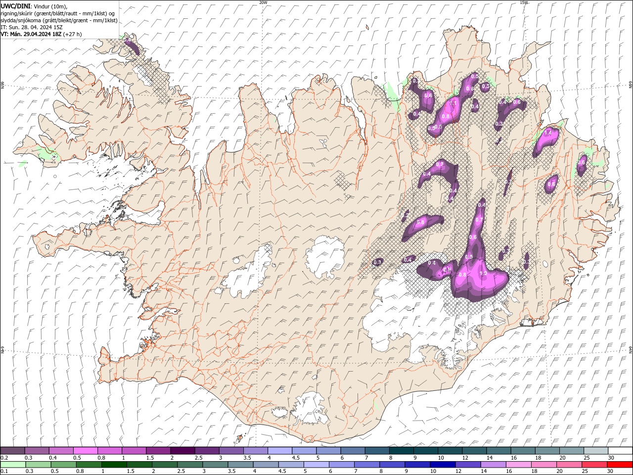The height and width of the screenshot is (475, 633).
Task: Click the upper legend swatch labeled 3.5
Action: [x=255, y=451]
